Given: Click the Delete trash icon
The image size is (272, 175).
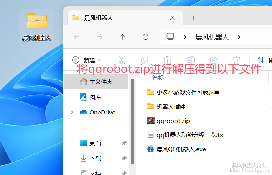Looking at the screenshot, I should point(237,60).
